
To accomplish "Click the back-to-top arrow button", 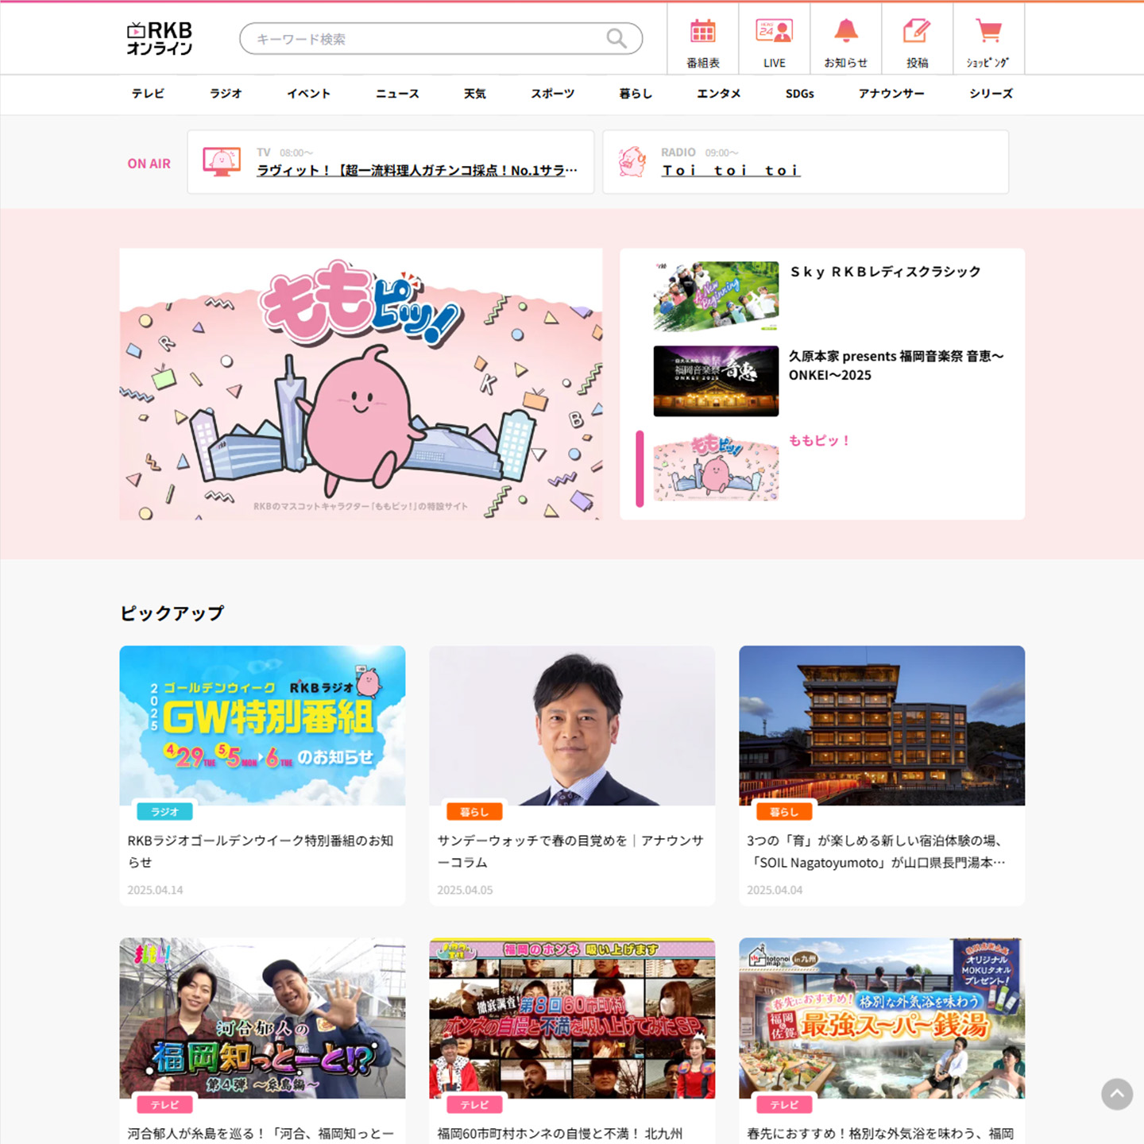I will point(1117,1094).
